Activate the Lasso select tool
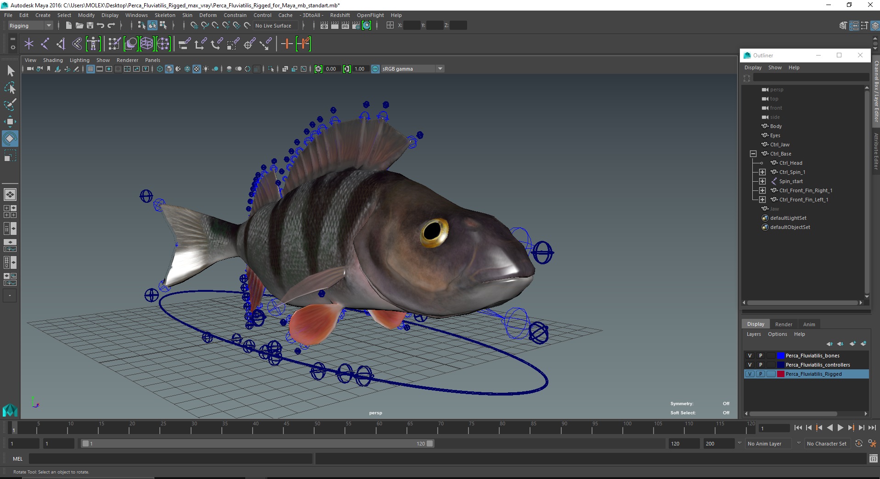880x479 pixels. [x=10, y=88]
